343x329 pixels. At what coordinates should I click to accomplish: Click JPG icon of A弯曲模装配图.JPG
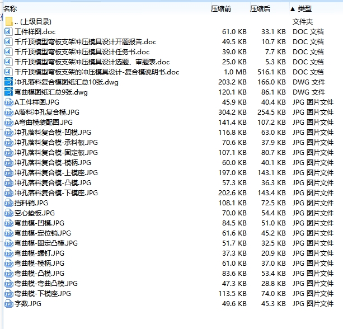[x=9, y=123]
